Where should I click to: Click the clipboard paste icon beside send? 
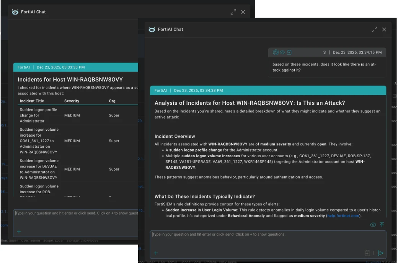(x=367, y=253)
